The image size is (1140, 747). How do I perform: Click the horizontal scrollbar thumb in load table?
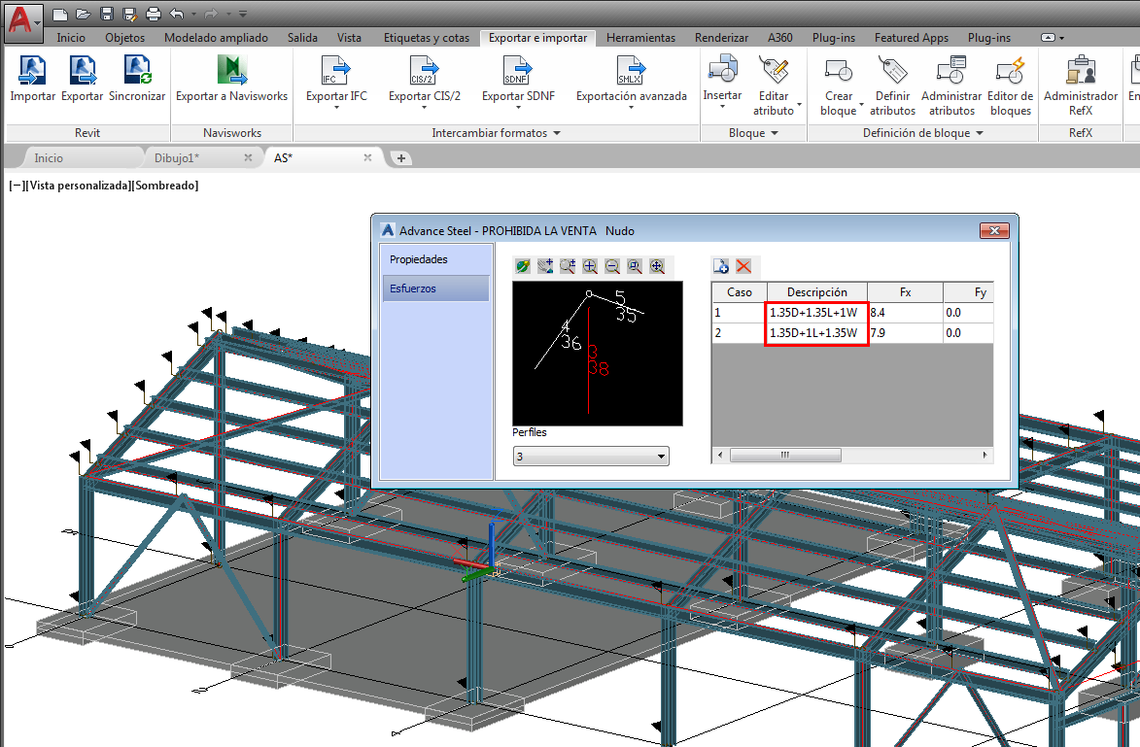click(x=785, y=455)
